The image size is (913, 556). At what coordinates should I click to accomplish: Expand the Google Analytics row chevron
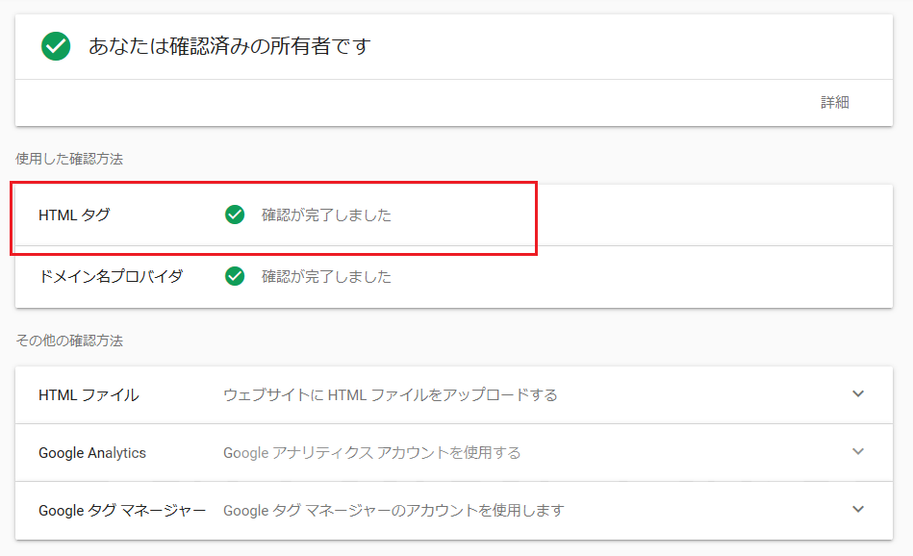coord(858,452)
